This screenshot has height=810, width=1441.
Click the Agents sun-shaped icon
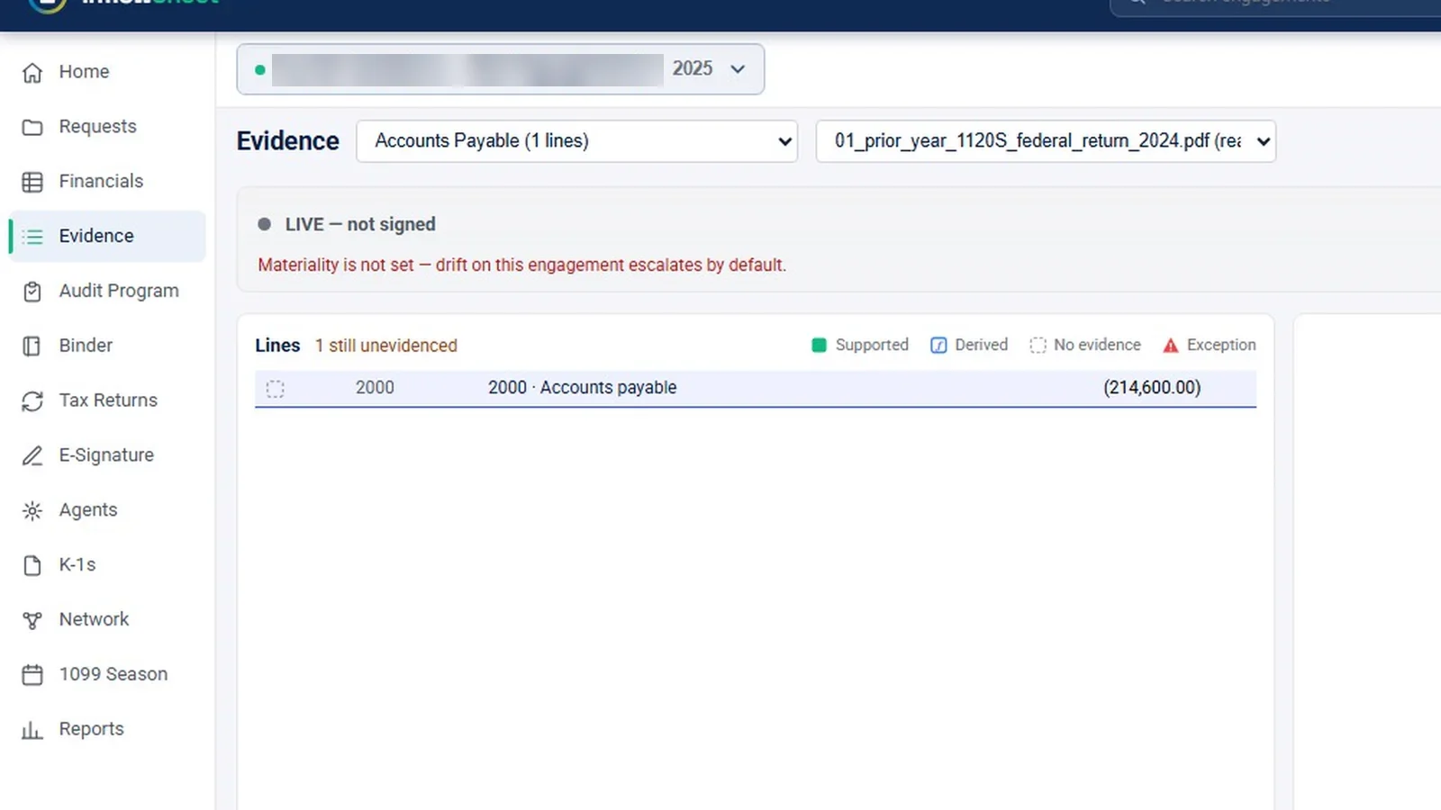click(x=32, y=511)
